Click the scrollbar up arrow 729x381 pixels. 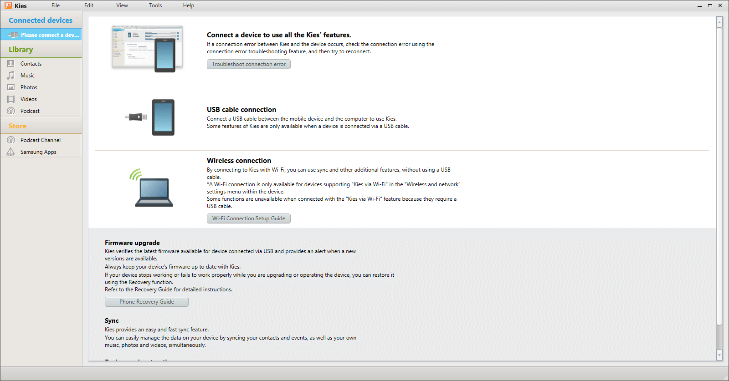(x=719, y=21)
